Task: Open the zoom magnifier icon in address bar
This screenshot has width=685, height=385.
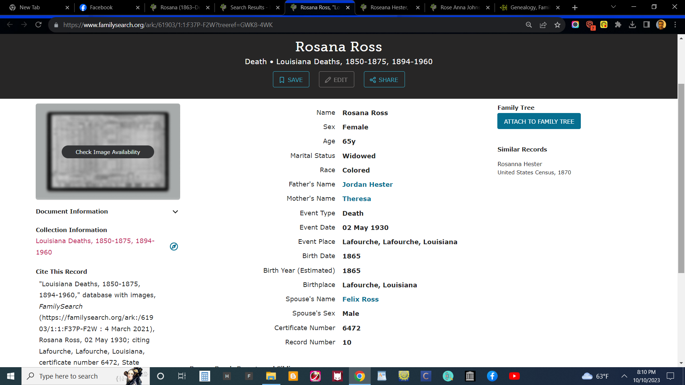Action: pos(529,25)
